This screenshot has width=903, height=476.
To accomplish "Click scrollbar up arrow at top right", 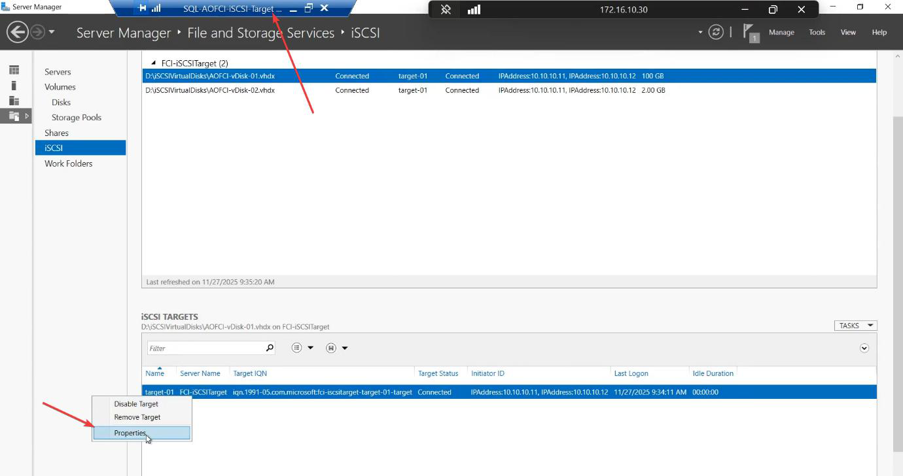I will pyautogui.click(x=897, y=57).
